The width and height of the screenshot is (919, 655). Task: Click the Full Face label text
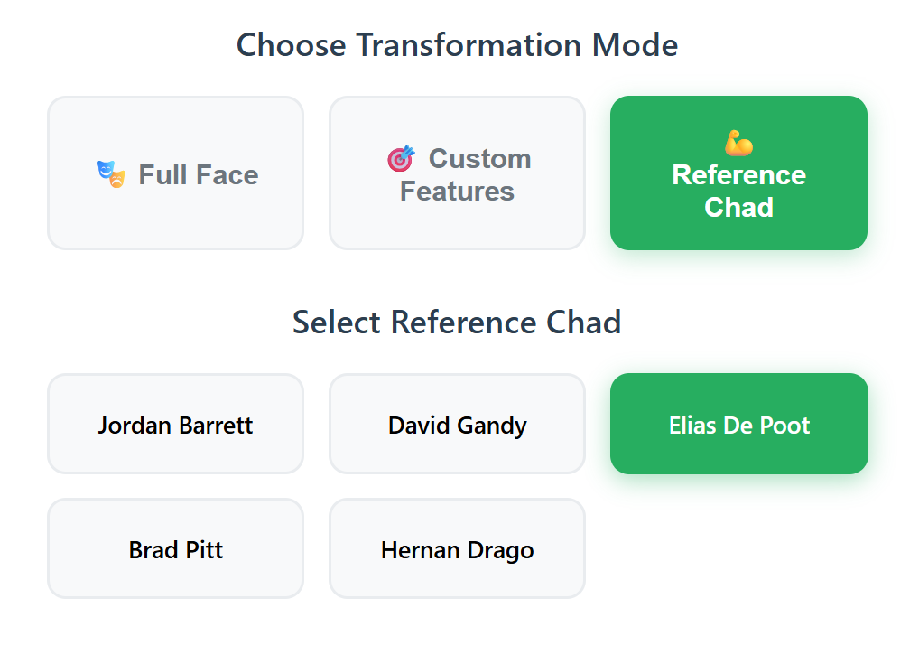(198, 174)
